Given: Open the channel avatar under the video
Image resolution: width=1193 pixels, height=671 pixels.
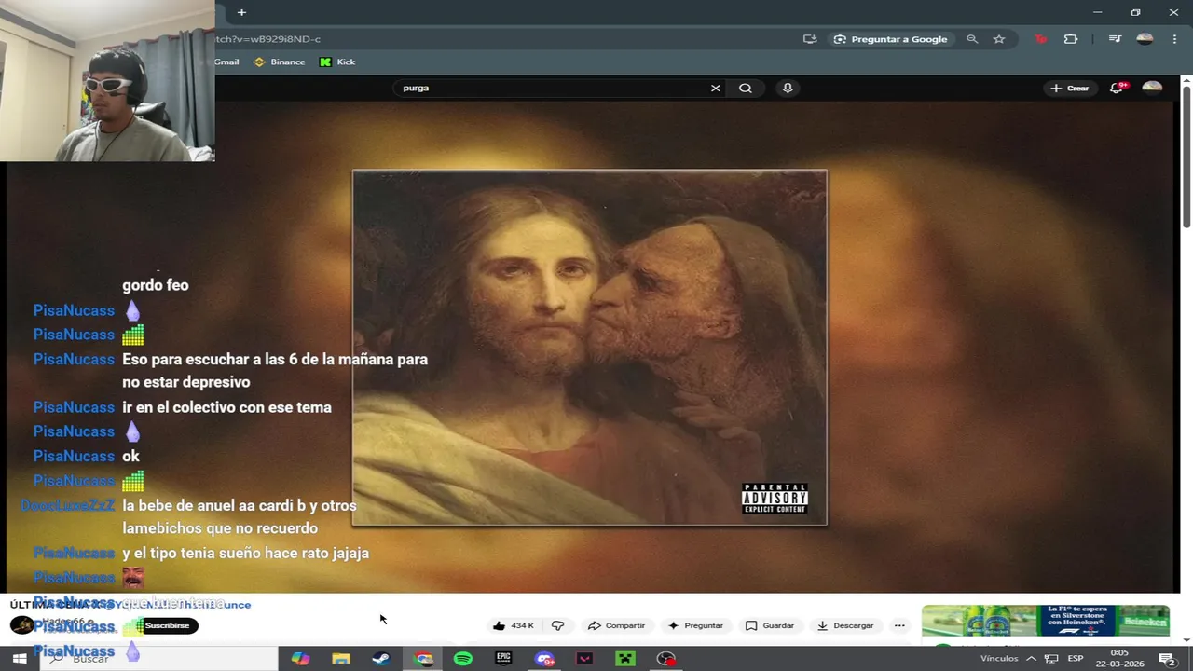Looking at the screenshot, I should pos(21,624).
